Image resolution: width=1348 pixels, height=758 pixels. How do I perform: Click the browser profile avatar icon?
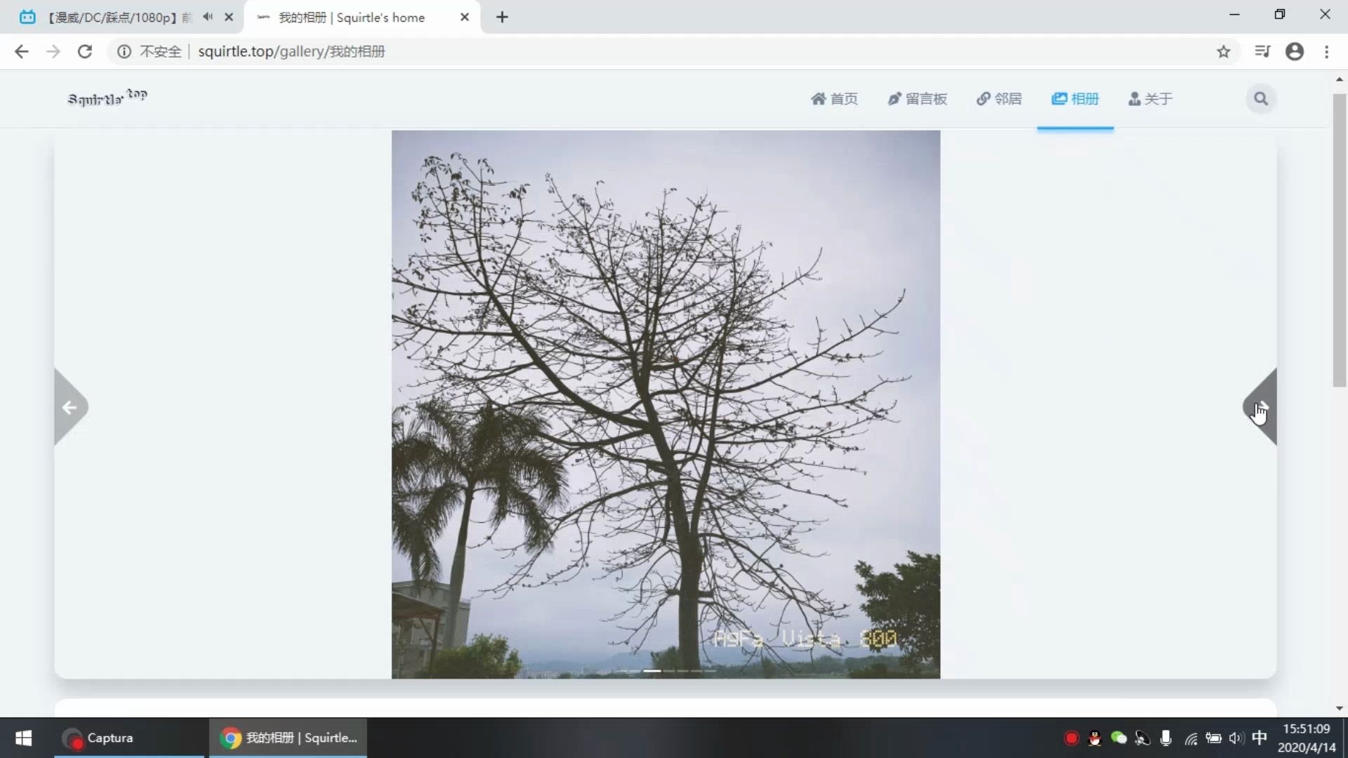click(1295, 51)
